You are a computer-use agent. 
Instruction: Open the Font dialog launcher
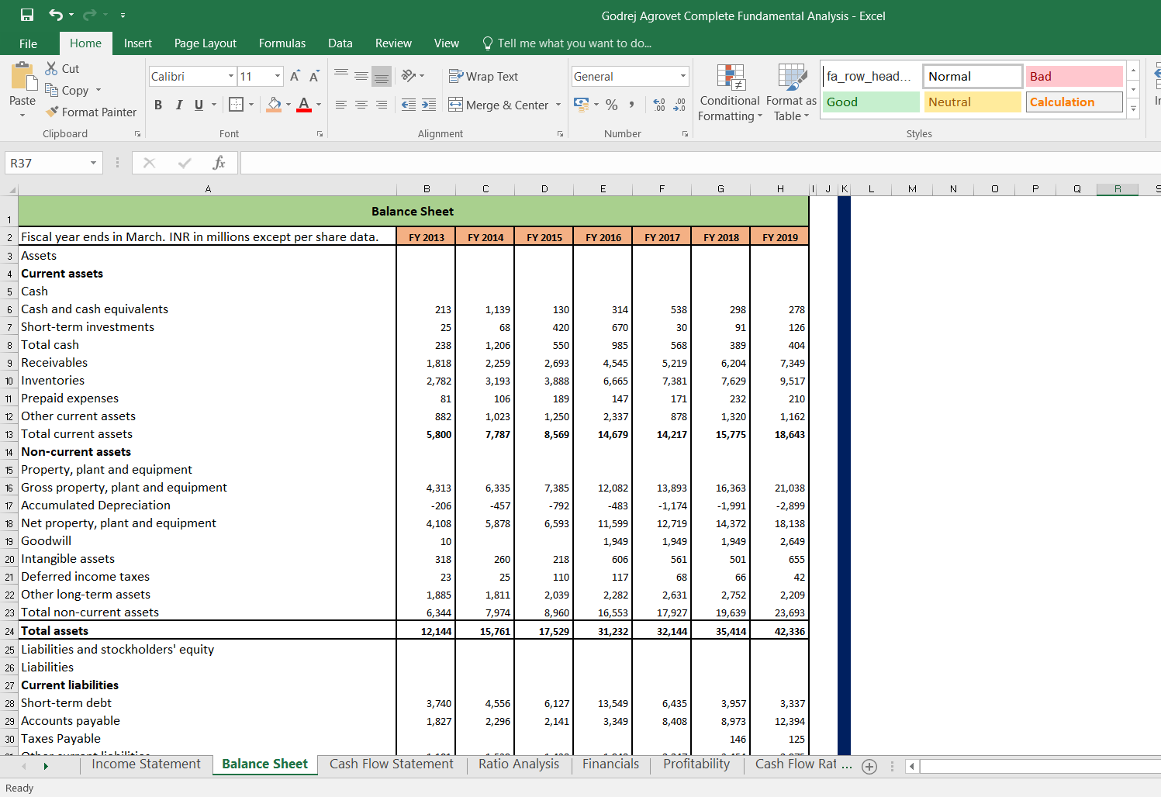click(320, 134)
